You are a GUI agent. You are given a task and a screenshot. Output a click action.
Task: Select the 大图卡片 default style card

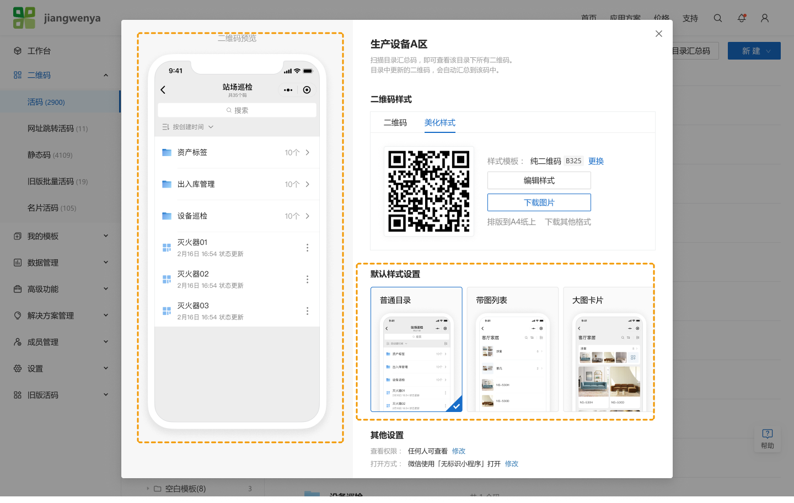(609, 349)
